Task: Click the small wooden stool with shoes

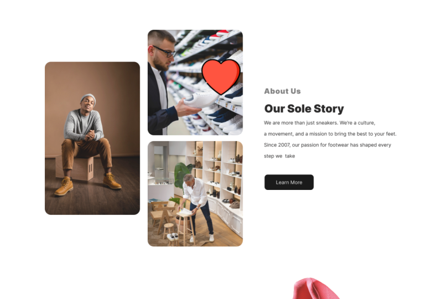Action: [x=171, y=234]
